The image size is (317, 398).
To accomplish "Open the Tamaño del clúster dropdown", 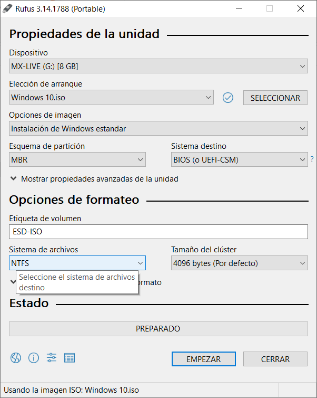I will tap(240, 263).
